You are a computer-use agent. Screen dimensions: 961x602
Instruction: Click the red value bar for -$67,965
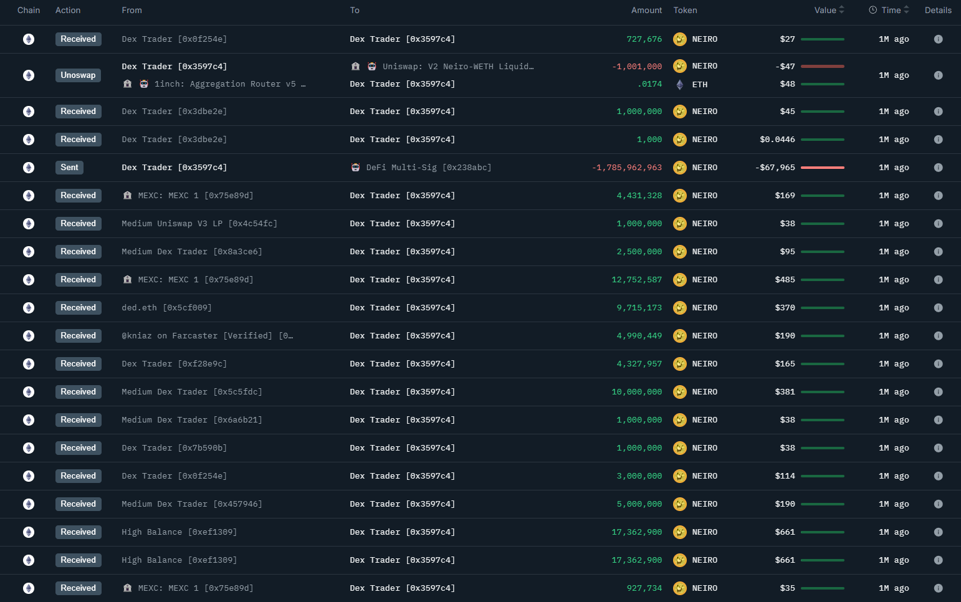click(822, 168)
